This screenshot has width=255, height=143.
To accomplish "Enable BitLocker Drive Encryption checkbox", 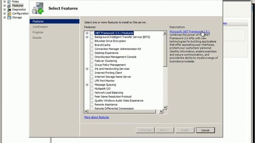I will 92,41.
